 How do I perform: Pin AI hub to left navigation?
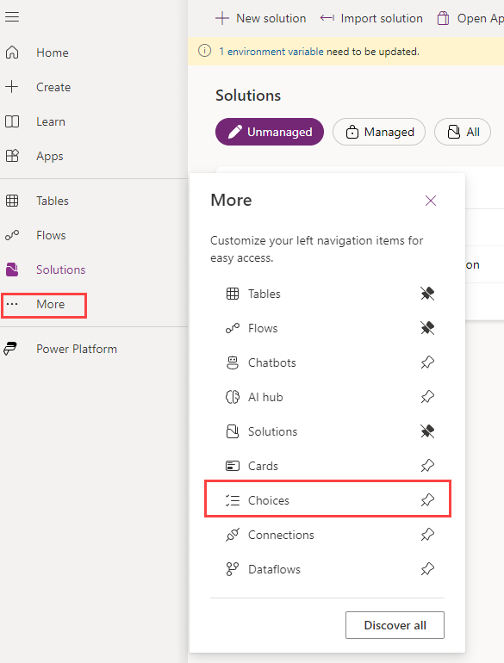pos(427,397)
